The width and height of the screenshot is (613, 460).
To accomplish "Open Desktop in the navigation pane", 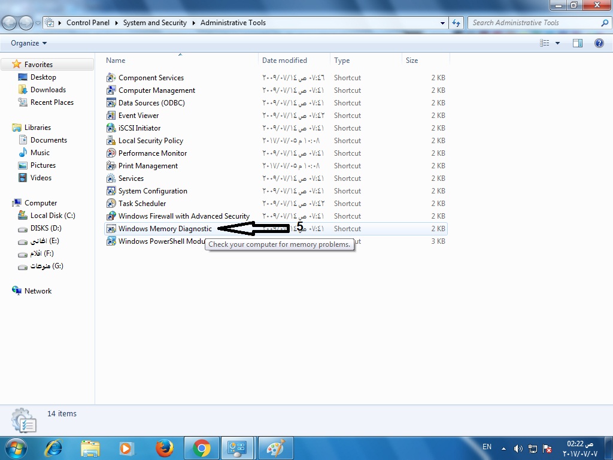I will pos(43,77).
